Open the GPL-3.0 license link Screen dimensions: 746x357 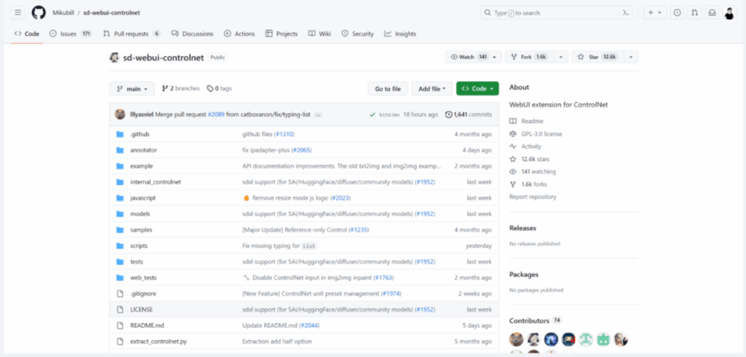pos(535,134)
